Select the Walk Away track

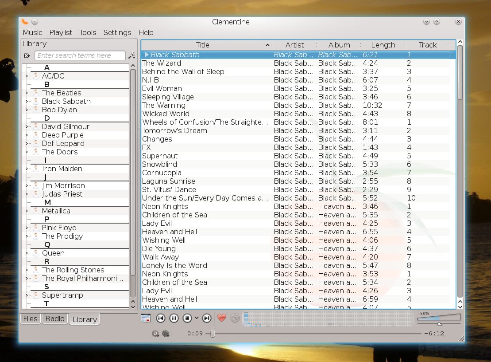pos(296,257)
